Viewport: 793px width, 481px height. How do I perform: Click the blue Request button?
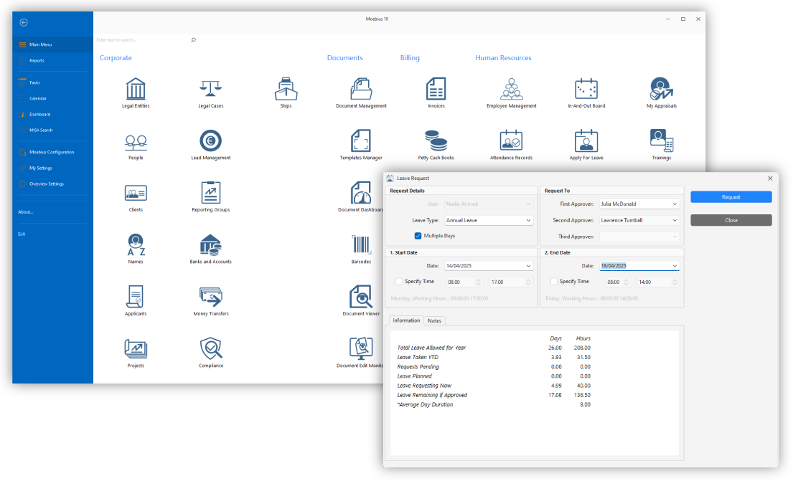tap(731, 197)
